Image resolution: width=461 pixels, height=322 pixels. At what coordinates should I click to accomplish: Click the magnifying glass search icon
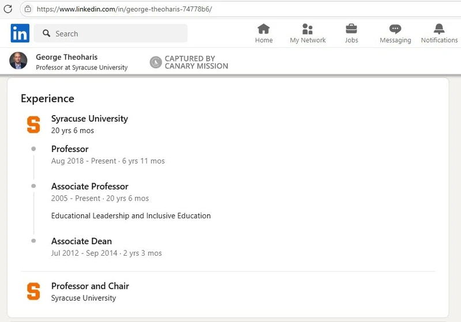(x=46, y=34)
